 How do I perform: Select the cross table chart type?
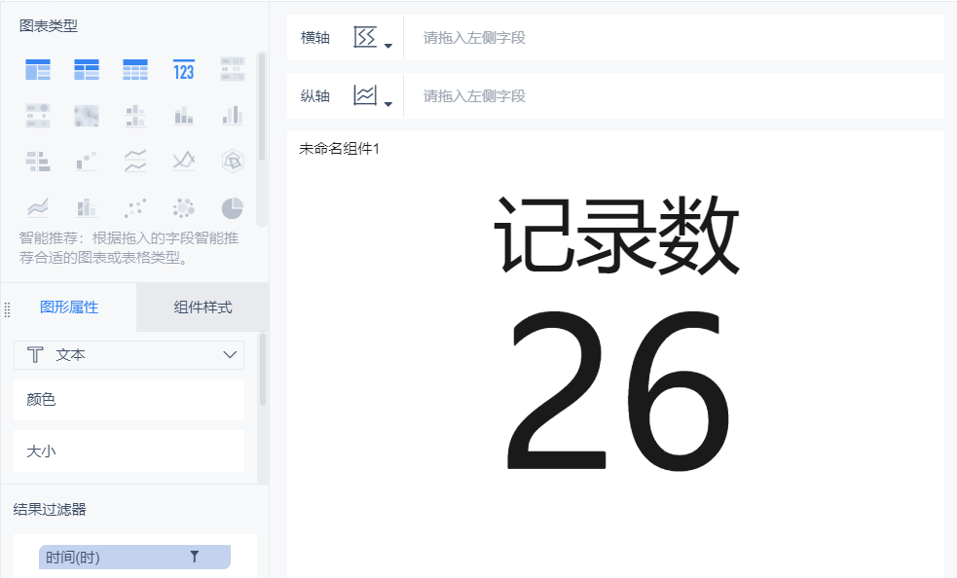click(87, 70)
